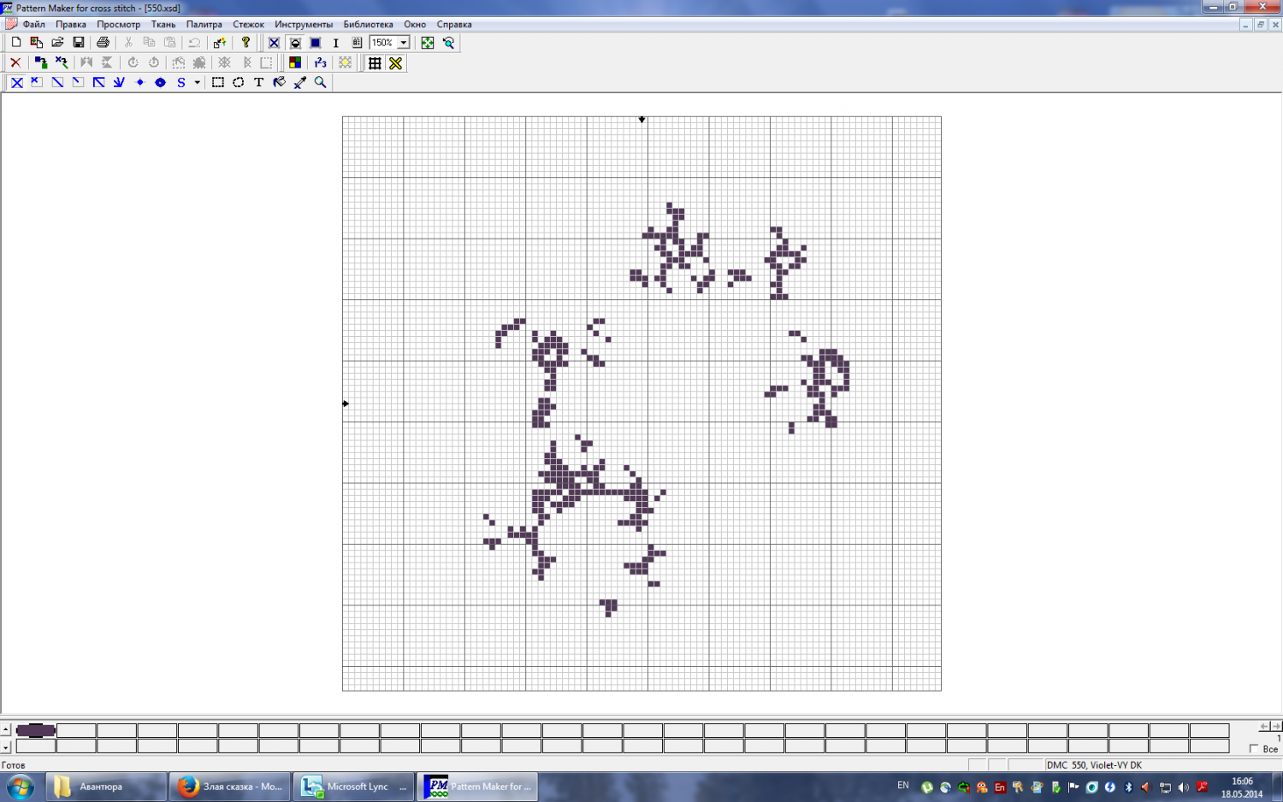Select the dark violet DMC 550 swatch
Viewport: 1283px width, 802px height.
pyautogui.click(x=36, y=730)
